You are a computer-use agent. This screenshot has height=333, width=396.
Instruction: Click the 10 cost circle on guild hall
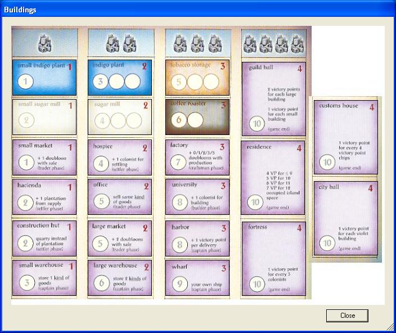(x=257, y=124)
